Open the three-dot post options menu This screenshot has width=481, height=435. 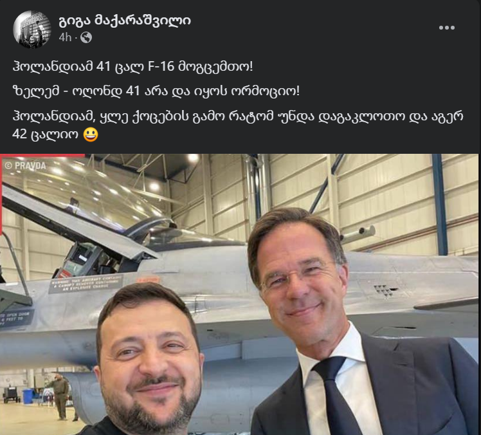click(447, 28)
